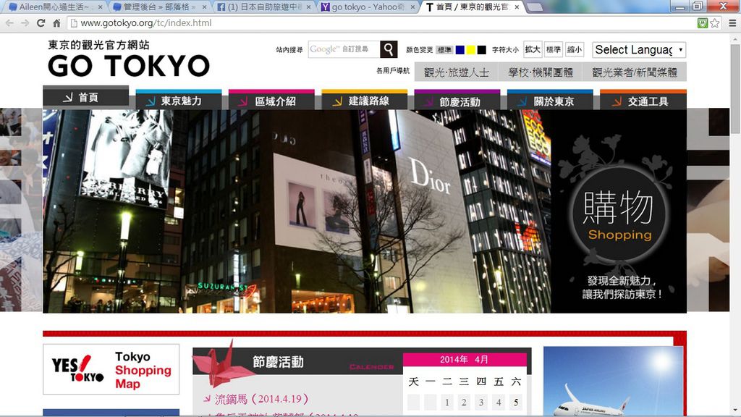Open the 流鏑馬 (2014.4.19) event link

click(261, 399)
